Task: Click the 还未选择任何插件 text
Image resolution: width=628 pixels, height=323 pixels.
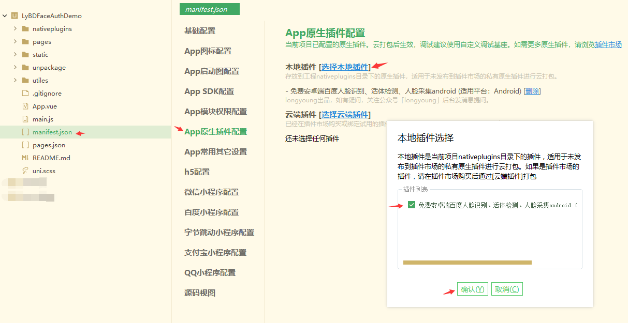Action: (x=312, y=139)
